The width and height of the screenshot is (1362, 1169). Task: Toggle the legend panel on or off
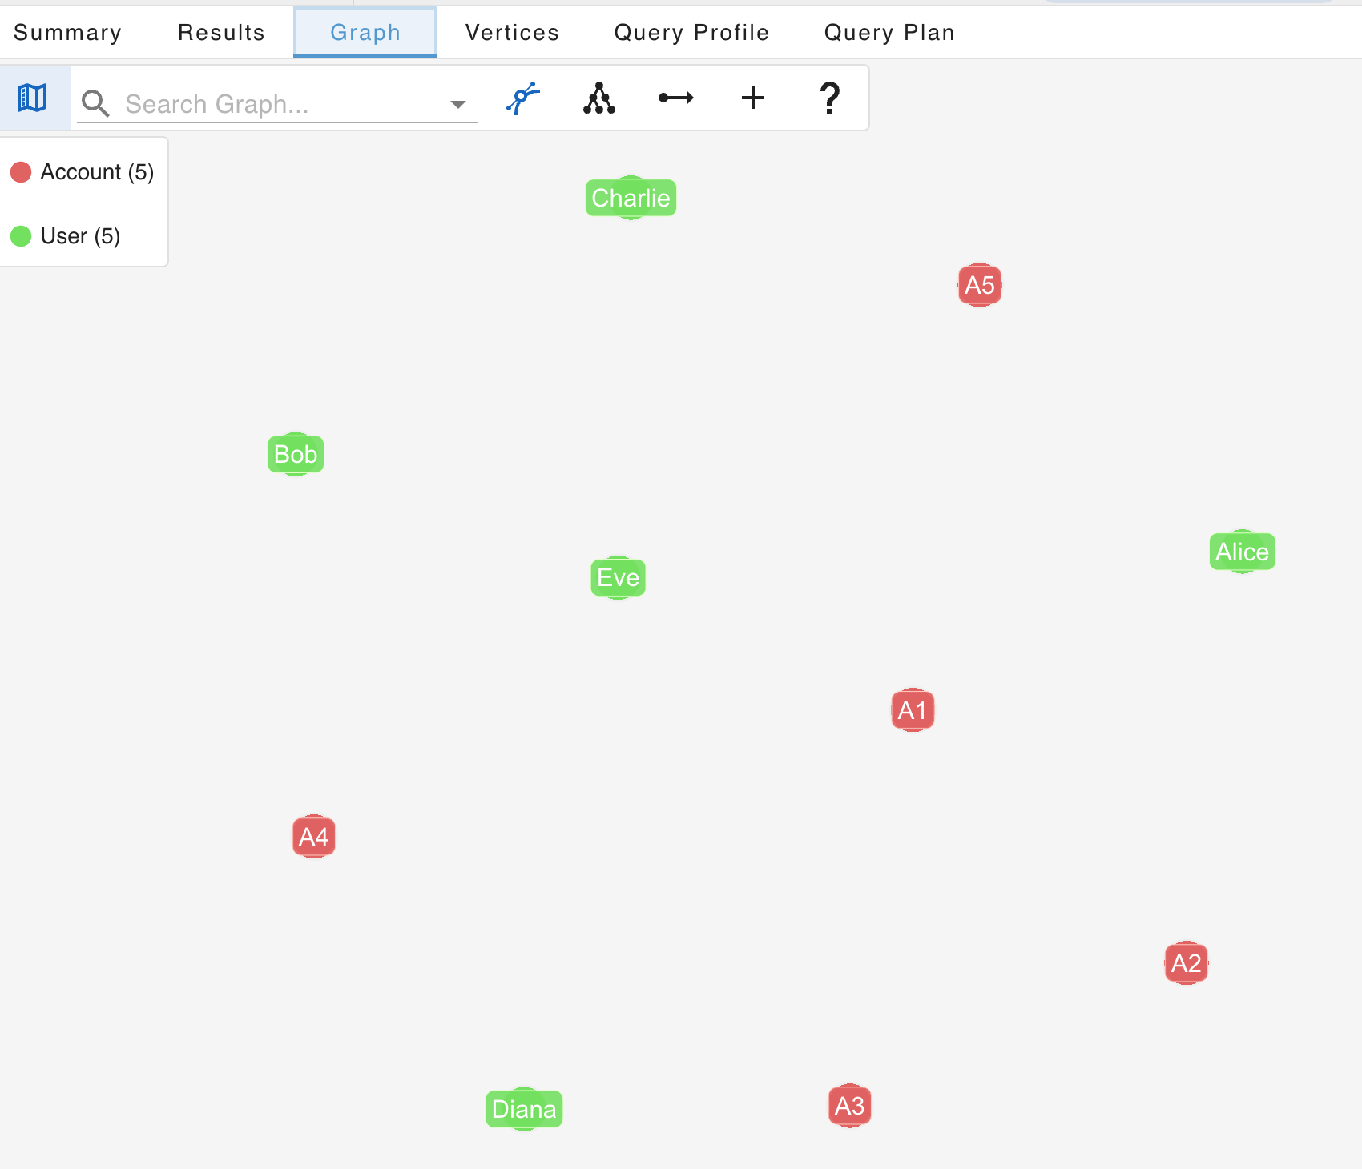point(32,98)
